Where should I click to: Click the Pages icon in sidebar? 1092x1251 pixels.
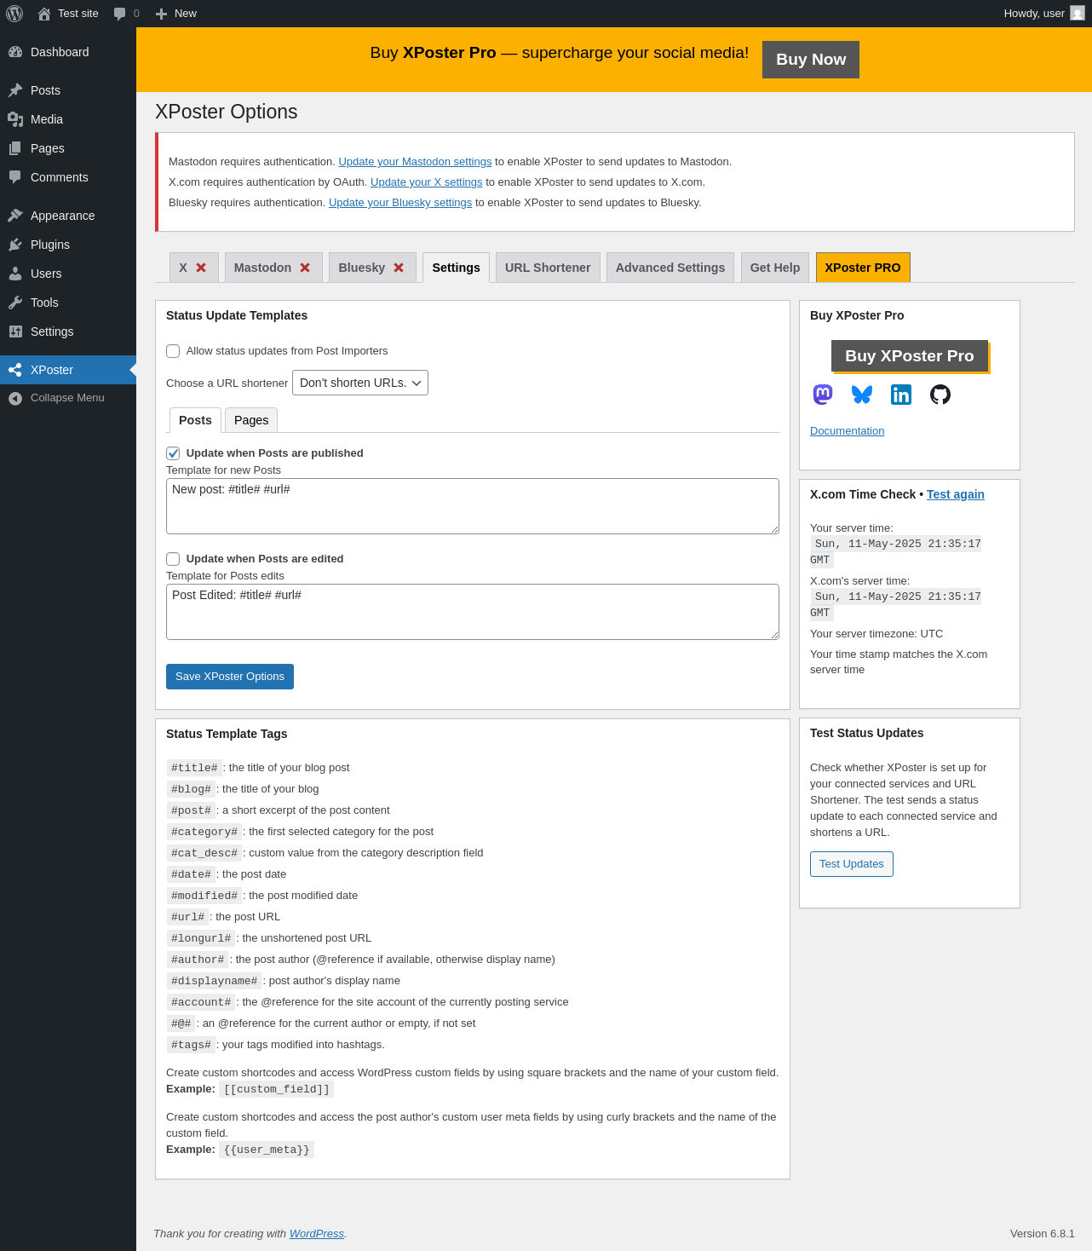tap(15, 148)
